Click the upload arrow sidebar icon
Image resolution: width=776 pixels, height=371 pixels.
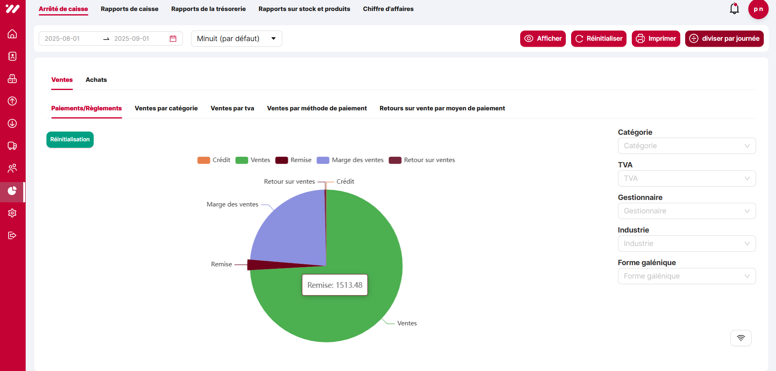click(12, 101)
